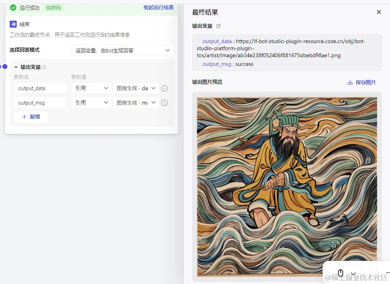Remove the output_msg parameter row
Screen dimensions: 390x284
point(164,103)
